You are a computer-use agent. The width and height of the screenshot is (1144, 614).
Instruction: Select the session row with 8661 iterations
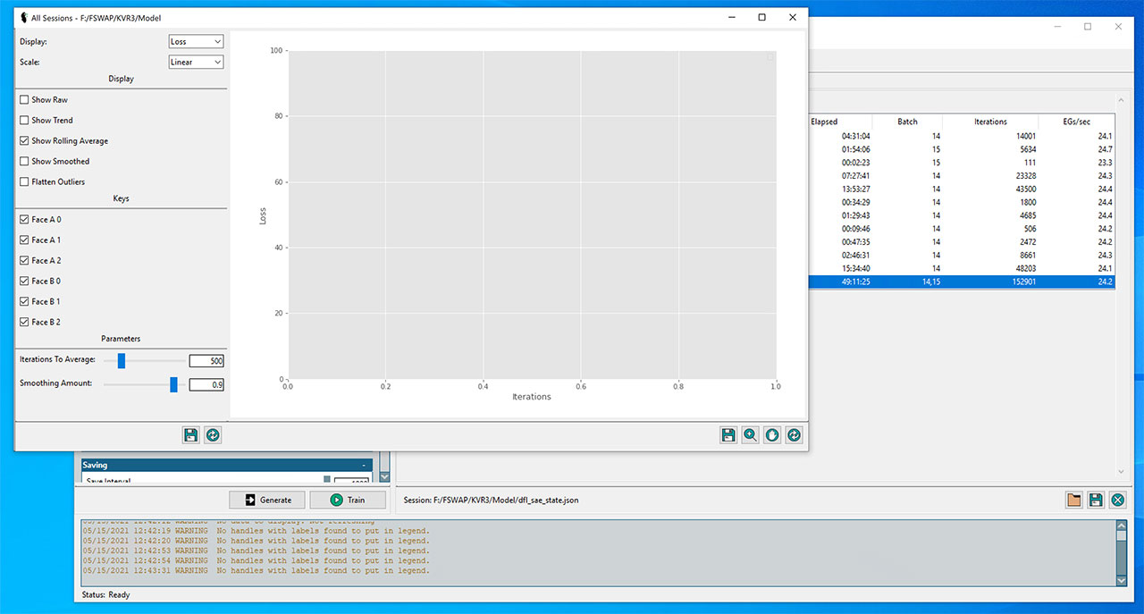(x=962, y=256)
